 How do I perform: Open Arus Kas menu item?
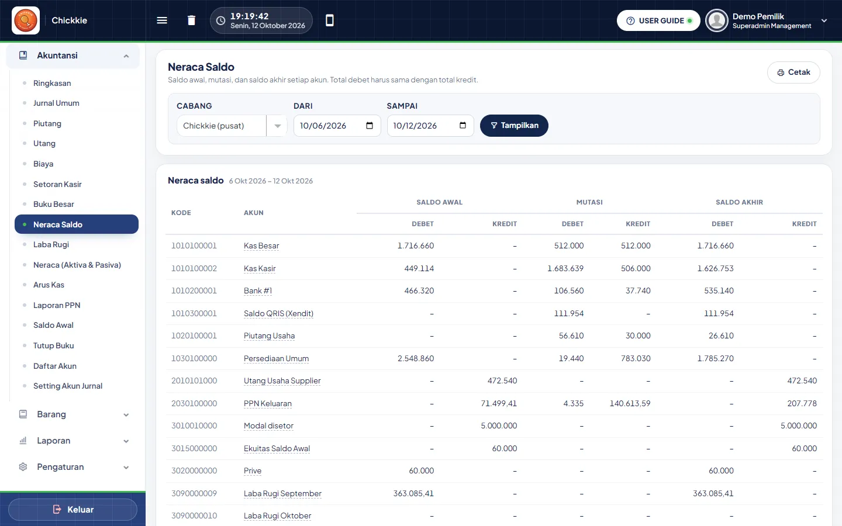point(49,285)
